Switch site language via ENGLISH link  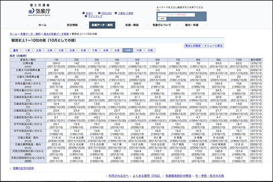(108, 13)
